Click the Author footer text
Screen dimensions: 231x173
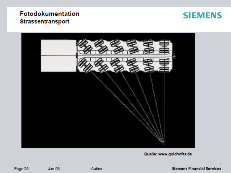coord(97,168)
